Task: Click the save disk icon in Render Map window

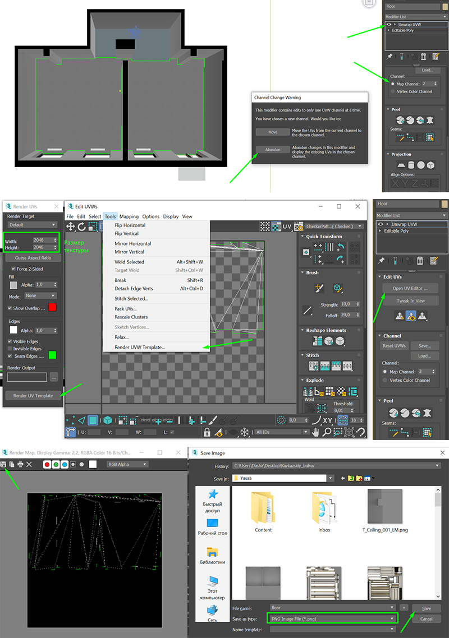Action: [x=3, y=464]
